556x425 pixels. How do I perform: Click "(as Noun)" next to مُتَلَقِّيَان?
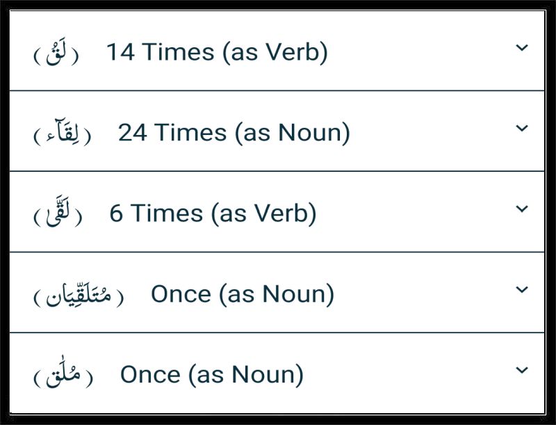click(x=277, y=295)
